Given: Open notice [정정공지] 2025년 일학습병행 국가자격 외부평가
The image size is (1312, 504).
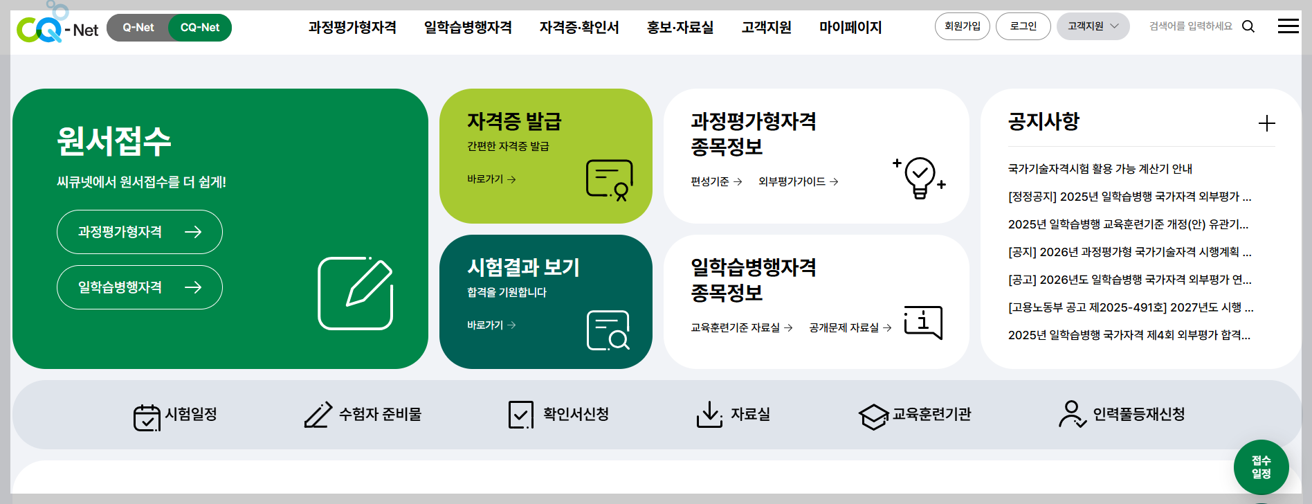Looking at the screenshot, I should [1129, 197].
